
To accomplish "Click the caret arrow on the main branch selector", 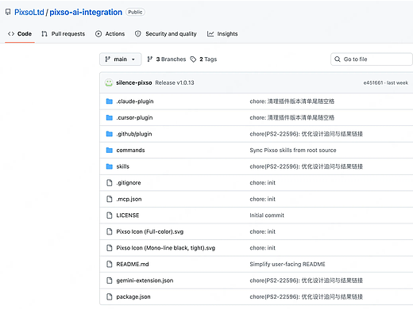I will [x=133, y=59].
